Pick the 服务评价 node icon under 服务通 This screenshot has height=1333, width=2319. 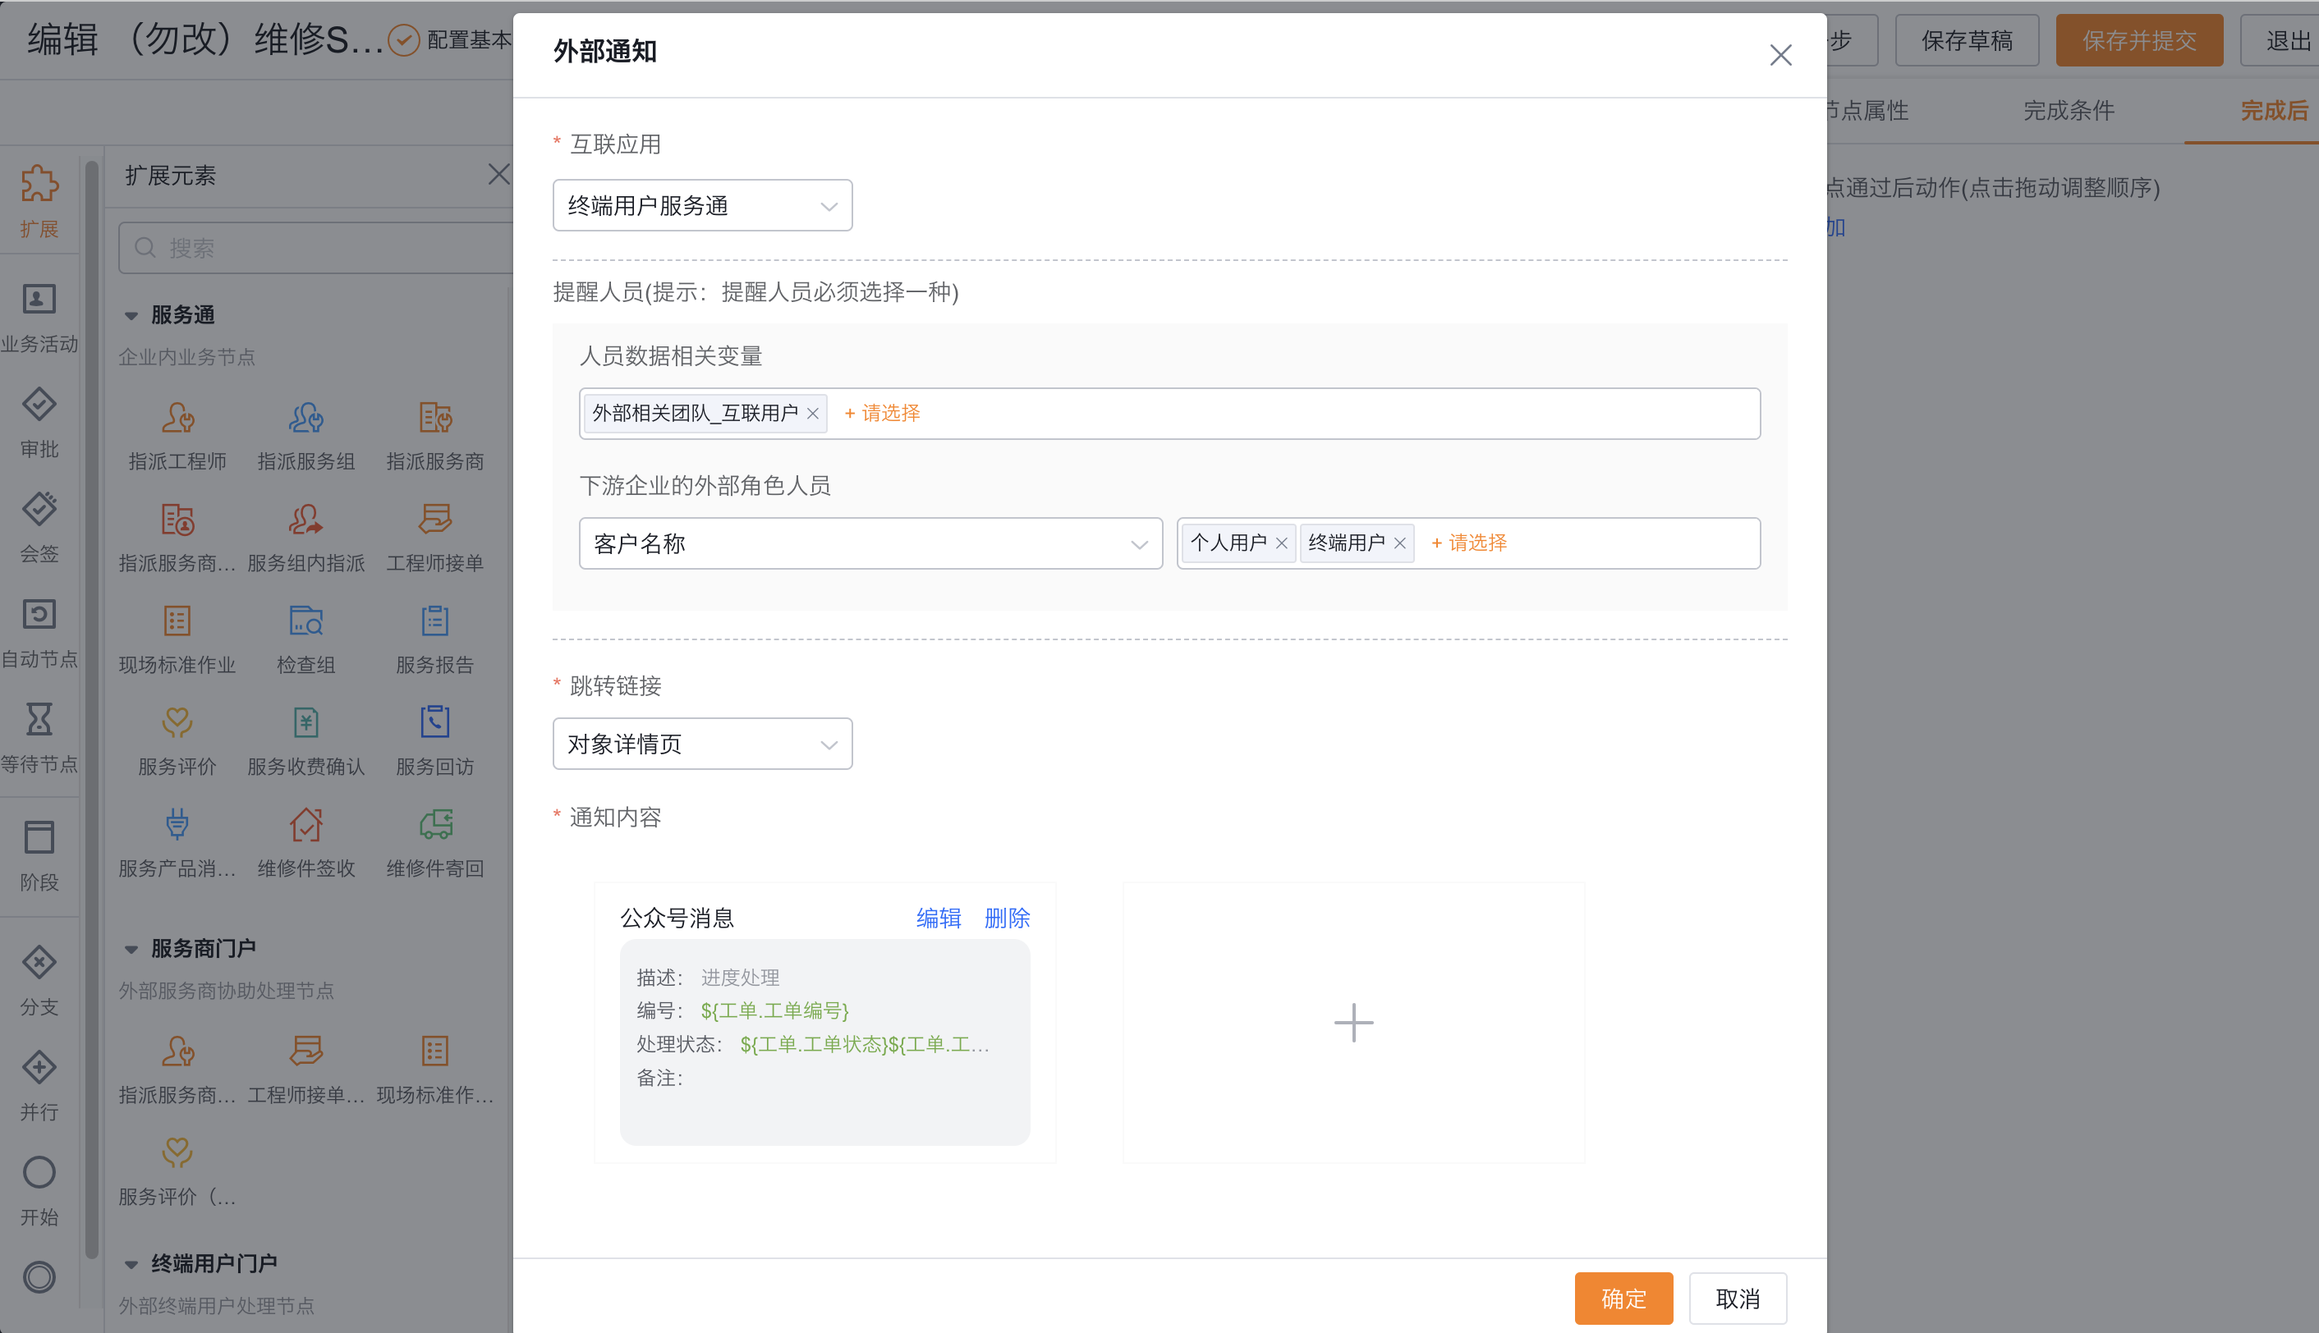click(177, 722)
